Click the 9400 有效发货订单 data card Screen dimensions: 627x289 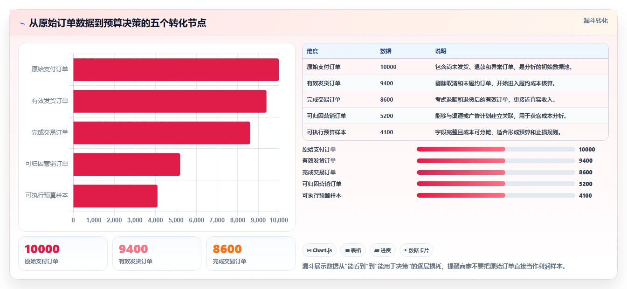tap(157, 254)
